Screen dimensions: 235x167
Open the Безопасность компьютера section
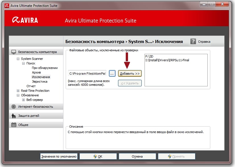click(36, 52)
